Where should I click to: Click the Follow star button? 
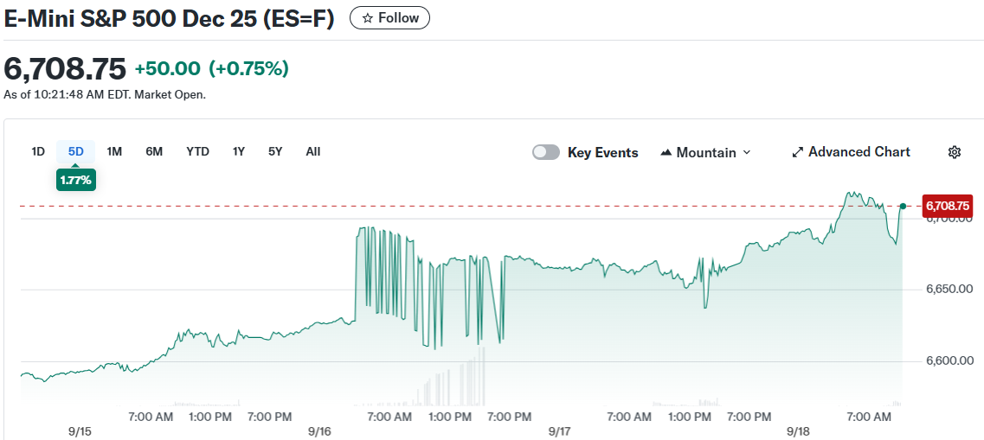click(x=389, y=18)
